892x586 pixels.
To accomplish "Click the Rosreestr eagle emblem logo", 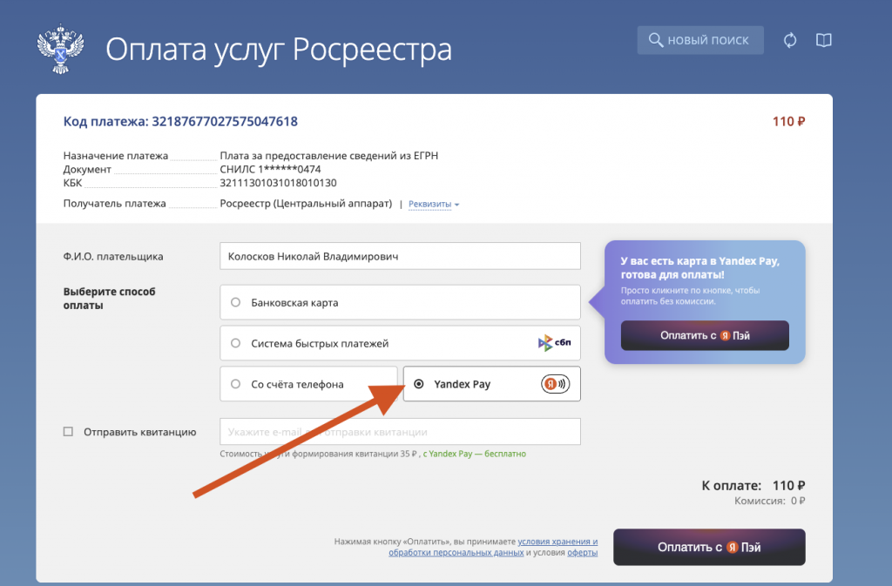I will pos(60,48).
